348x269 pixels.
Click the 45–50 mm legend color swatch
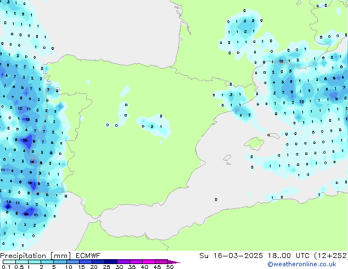tap(161, 262)
